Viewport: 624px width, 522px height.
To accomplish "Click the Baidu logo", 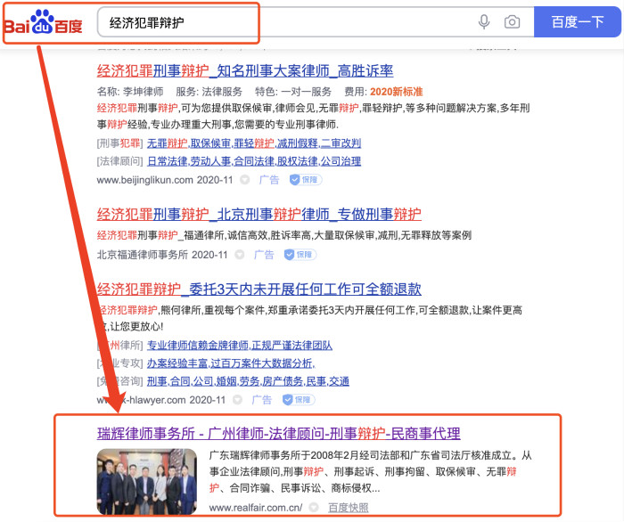I will coord(43,22).
